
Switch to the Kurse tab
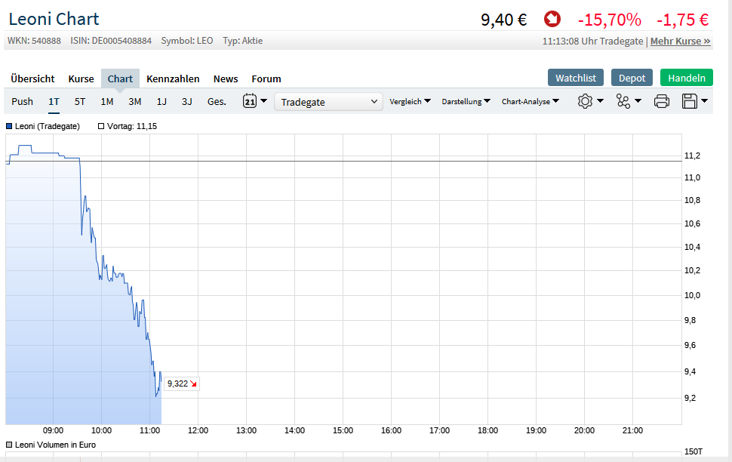click(x=82, y=79)
